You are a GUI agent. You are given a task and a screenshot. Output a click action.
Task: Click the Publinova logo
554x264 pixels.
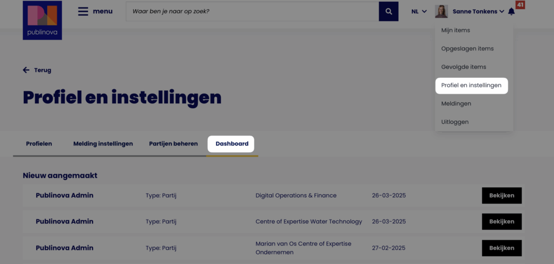click(x=42, y=20)
